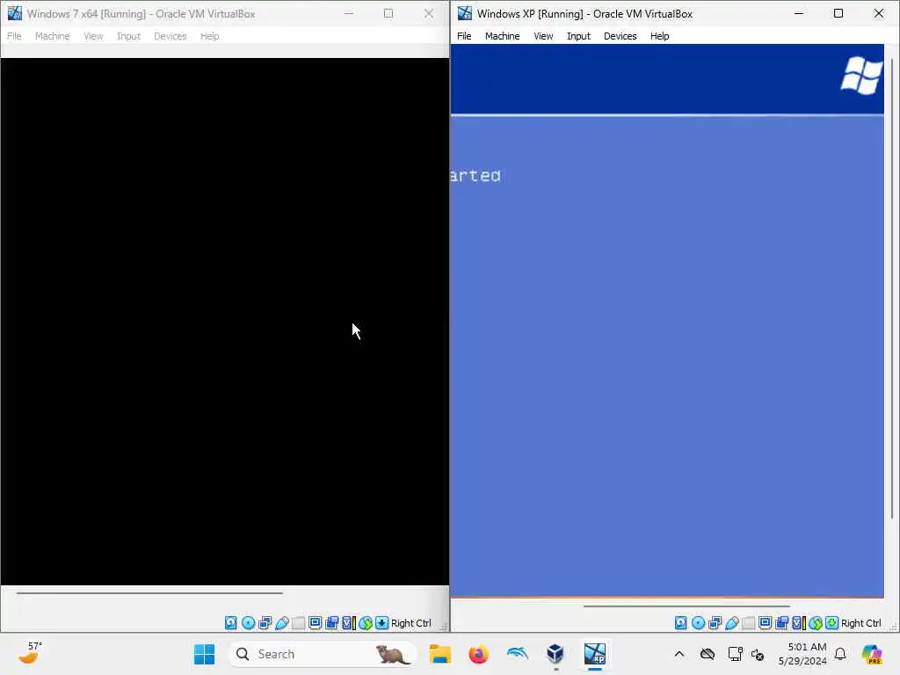Open the Input menu in the Windows 7 x64 VM window
This screenshot has width=900, height=675.
click(128, 36)
